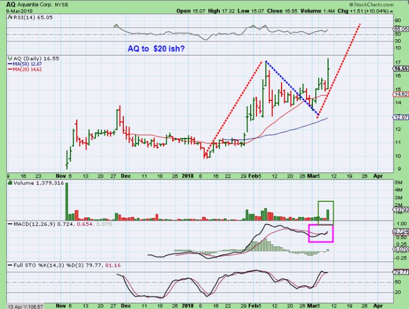Select the MA(20) 14.62 legend entry
The width and height of the screenshot is (409, 309).
(x=25, y=70)
